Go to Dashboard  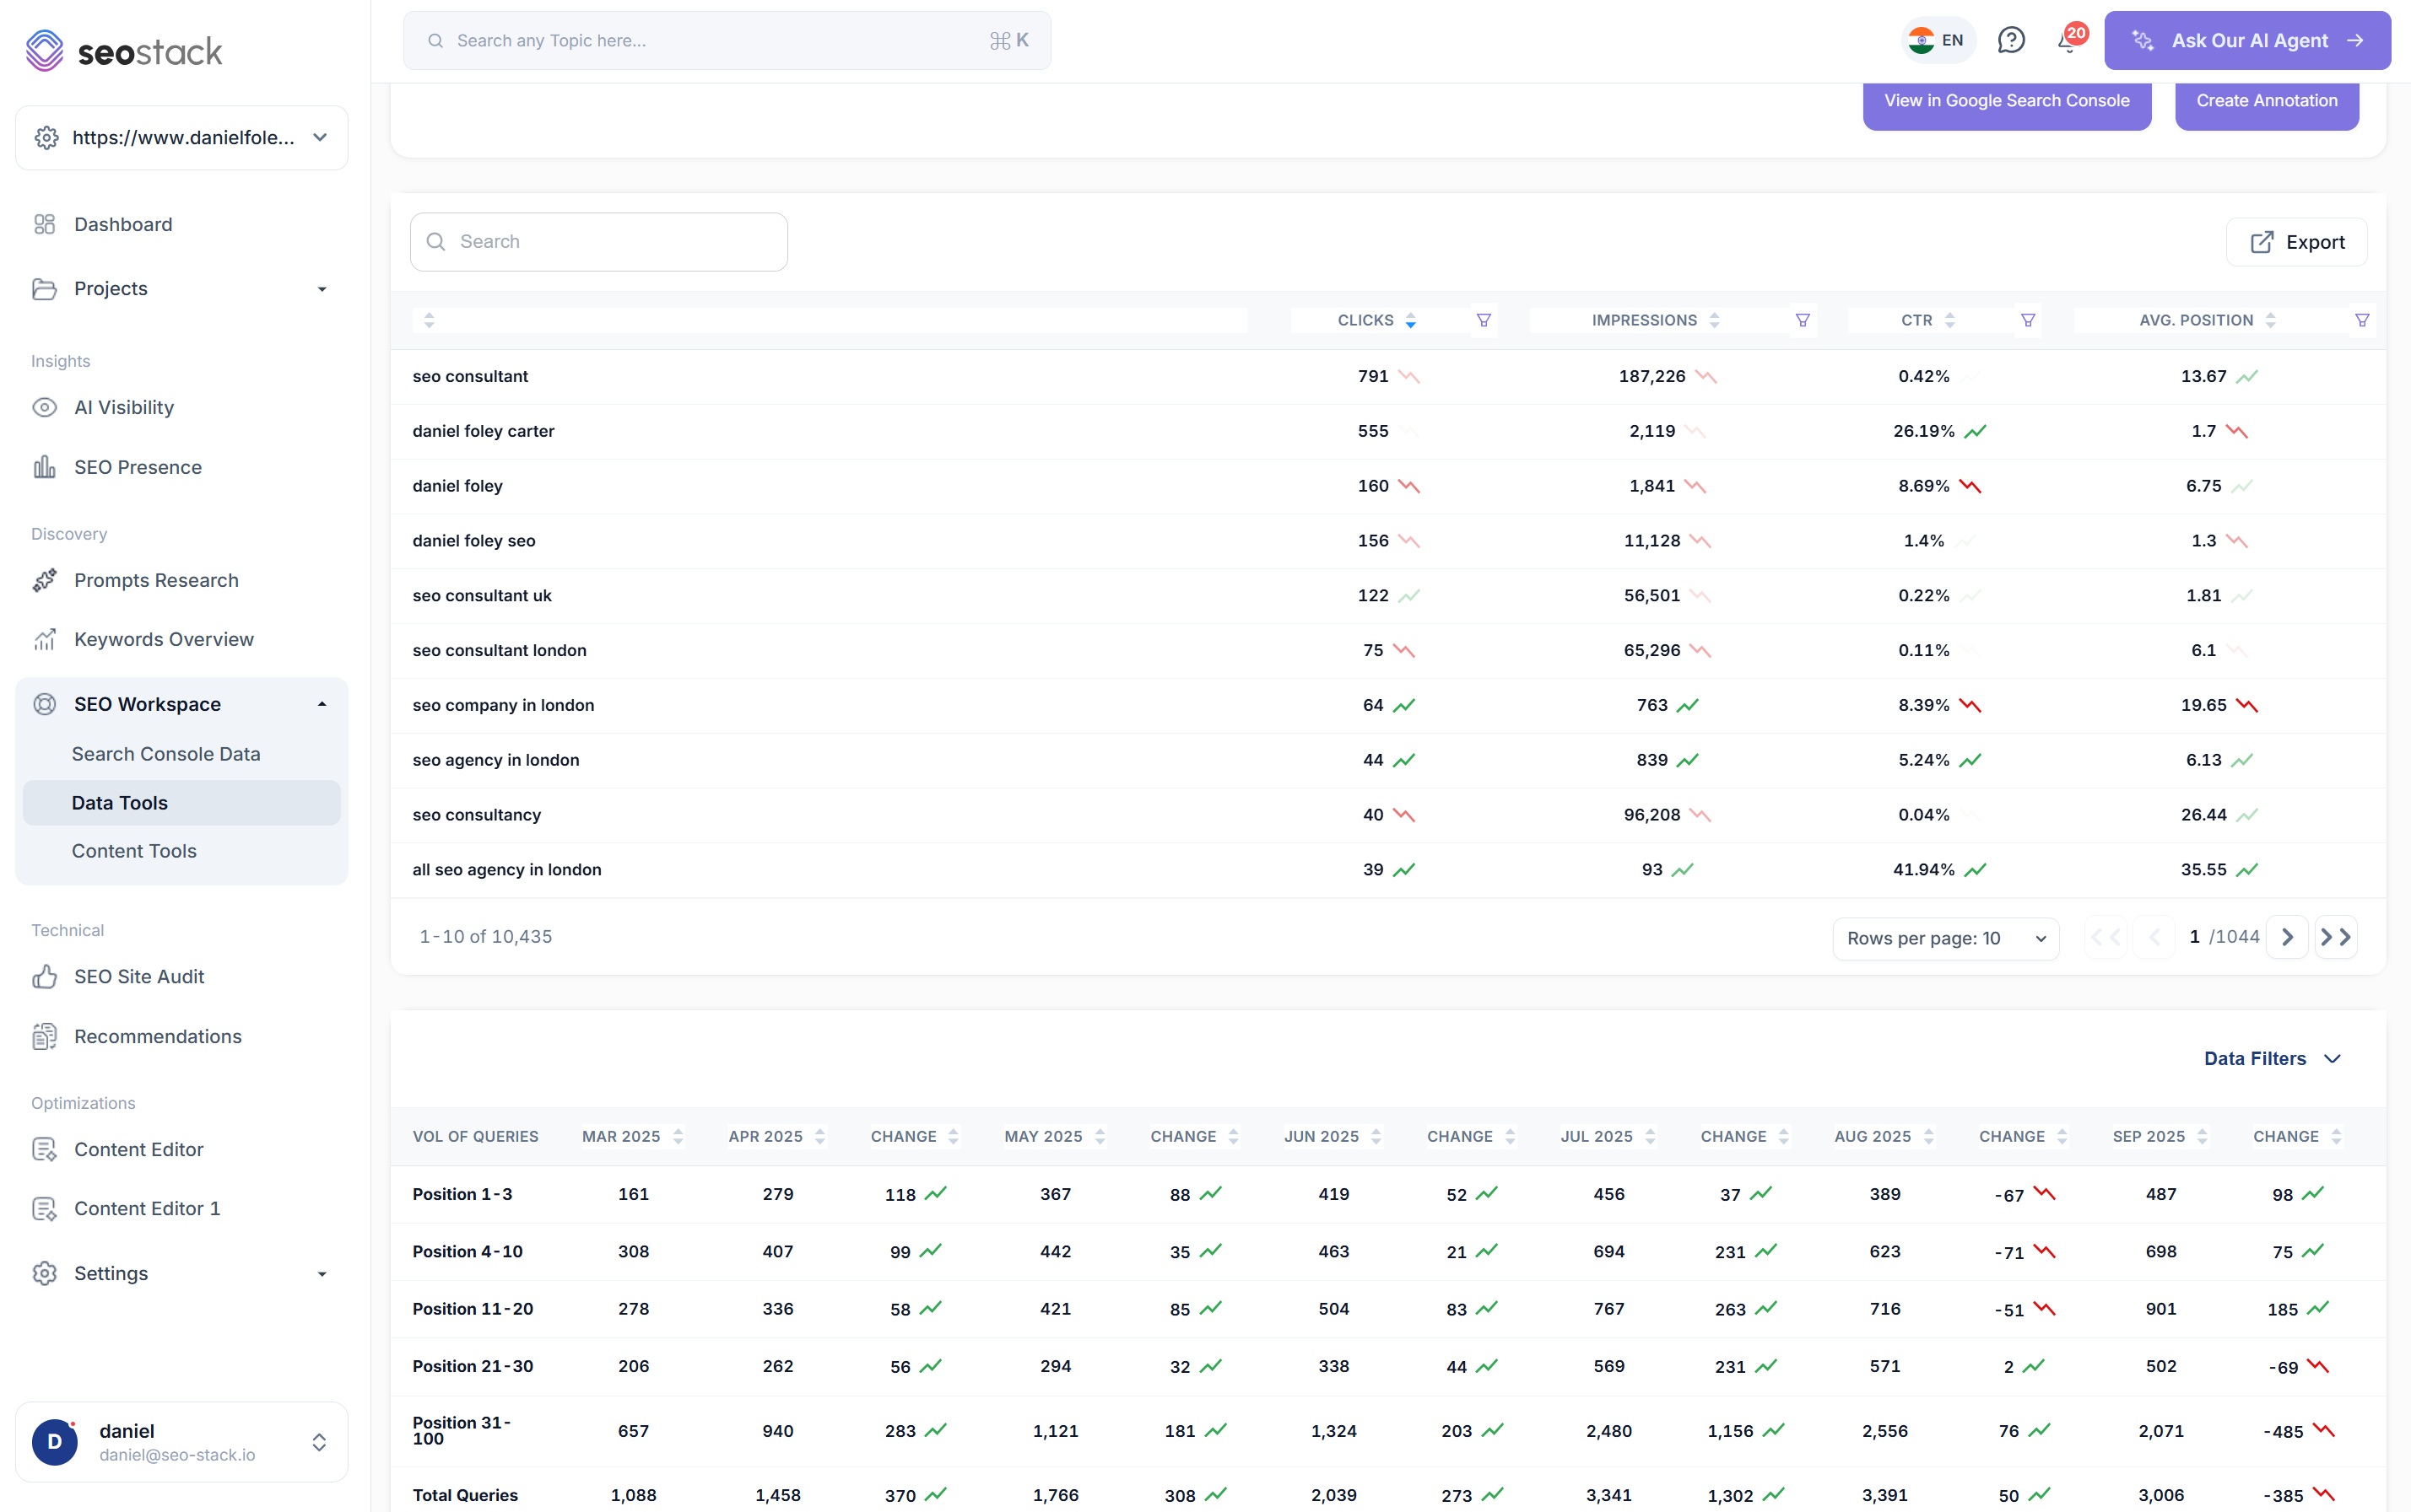click(123, 224)
